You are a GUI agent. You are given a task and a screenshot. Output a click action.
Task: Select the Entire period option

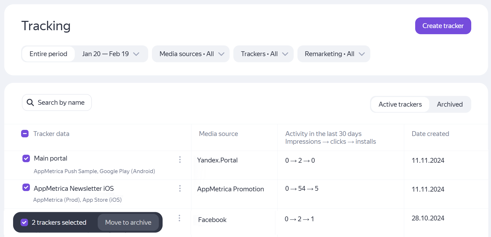pos(48,54)
